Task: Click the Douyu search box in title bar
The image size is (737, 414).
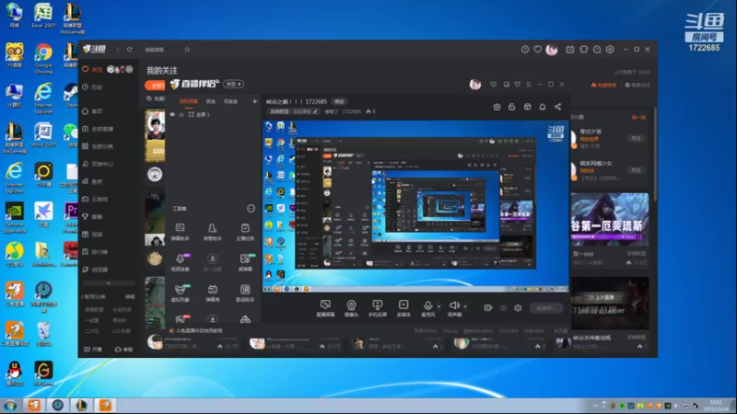Action: [166, 50]
